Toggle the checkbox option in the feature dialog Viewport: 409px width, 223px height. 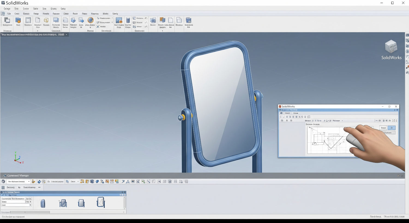pyautogui.click(x=28, y=198)
